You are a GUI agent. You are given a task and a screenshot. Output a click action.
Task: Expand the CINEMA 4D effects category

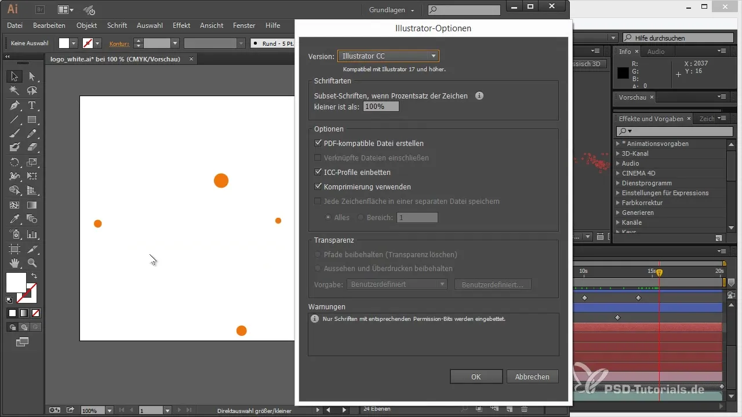617,173
